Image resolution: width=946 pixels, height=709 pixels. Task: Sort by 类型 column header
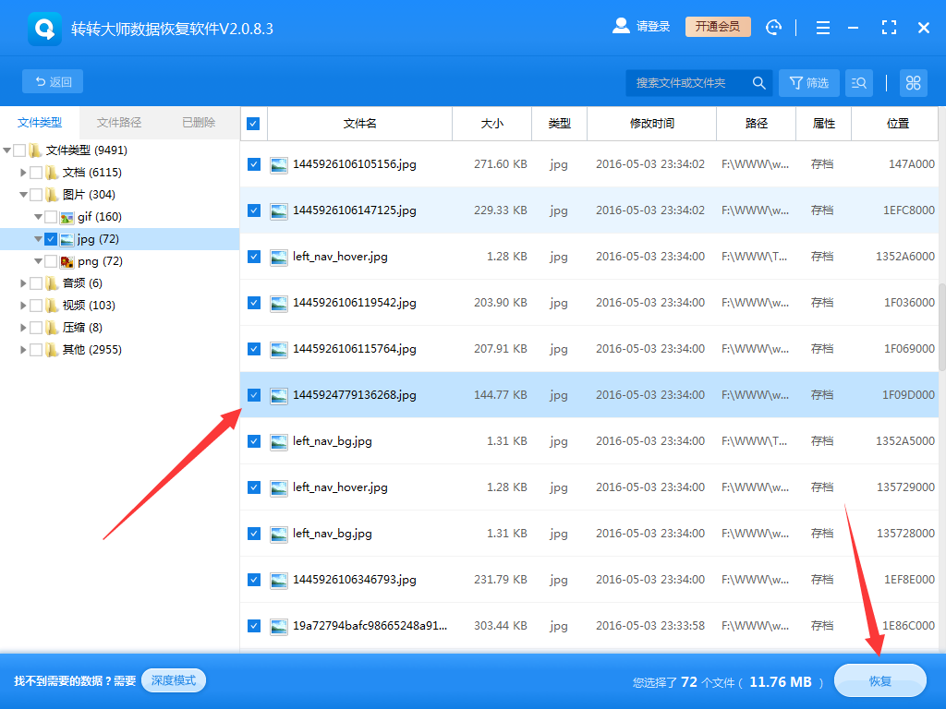(559, 124)
